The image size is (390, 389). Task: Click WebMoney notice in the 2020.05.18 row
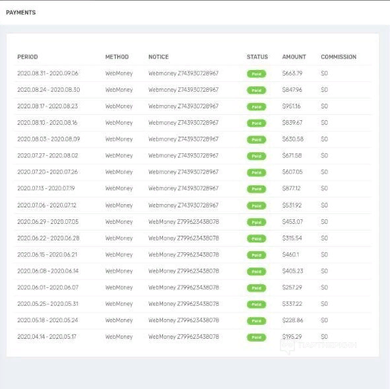pos(183,320)
